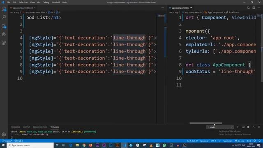Click 'Spaces: 2' indentation setting
The width and height of the screenshot is (263, 148).
tap(204, 141)
